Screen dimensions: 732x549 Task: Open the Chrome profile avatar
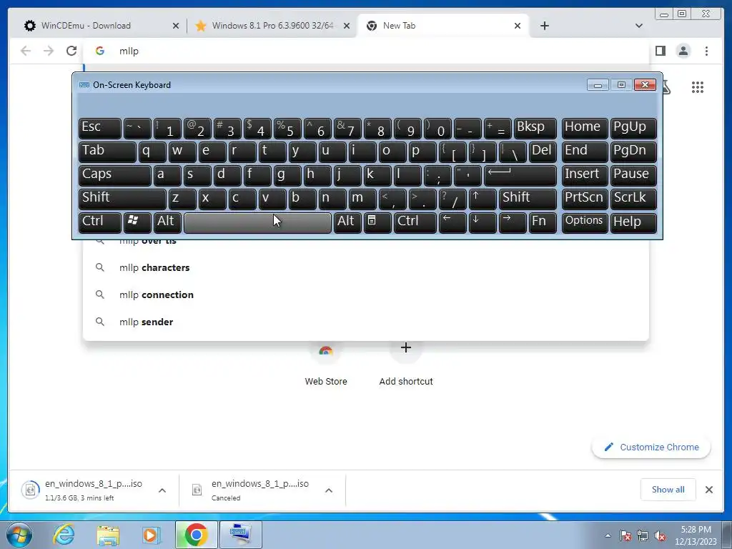pyautogui.click(x=683, y=51)
